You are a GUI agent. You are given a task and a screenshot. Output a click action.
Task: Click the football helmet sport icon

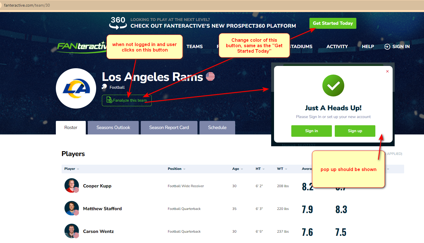pos(104,87)
